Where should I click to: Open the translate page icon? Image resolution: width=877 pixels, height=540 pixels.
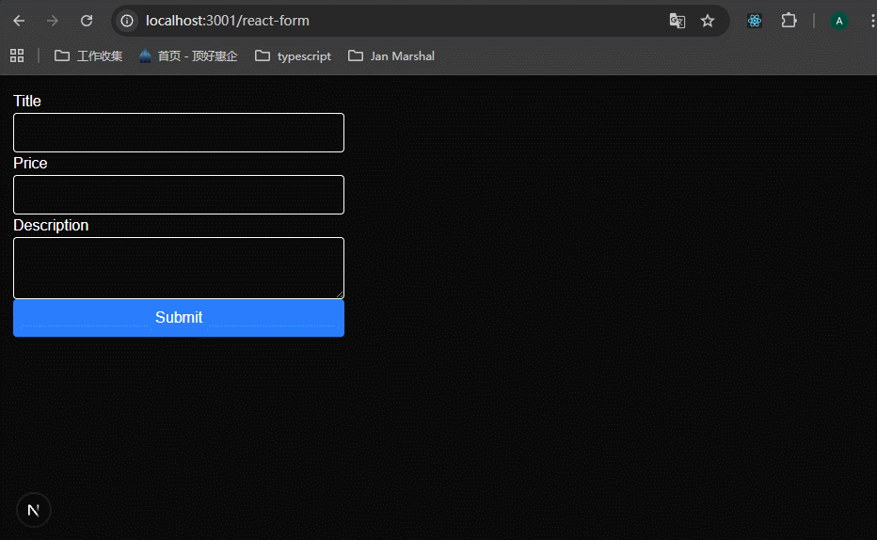(x=677, y=21)
